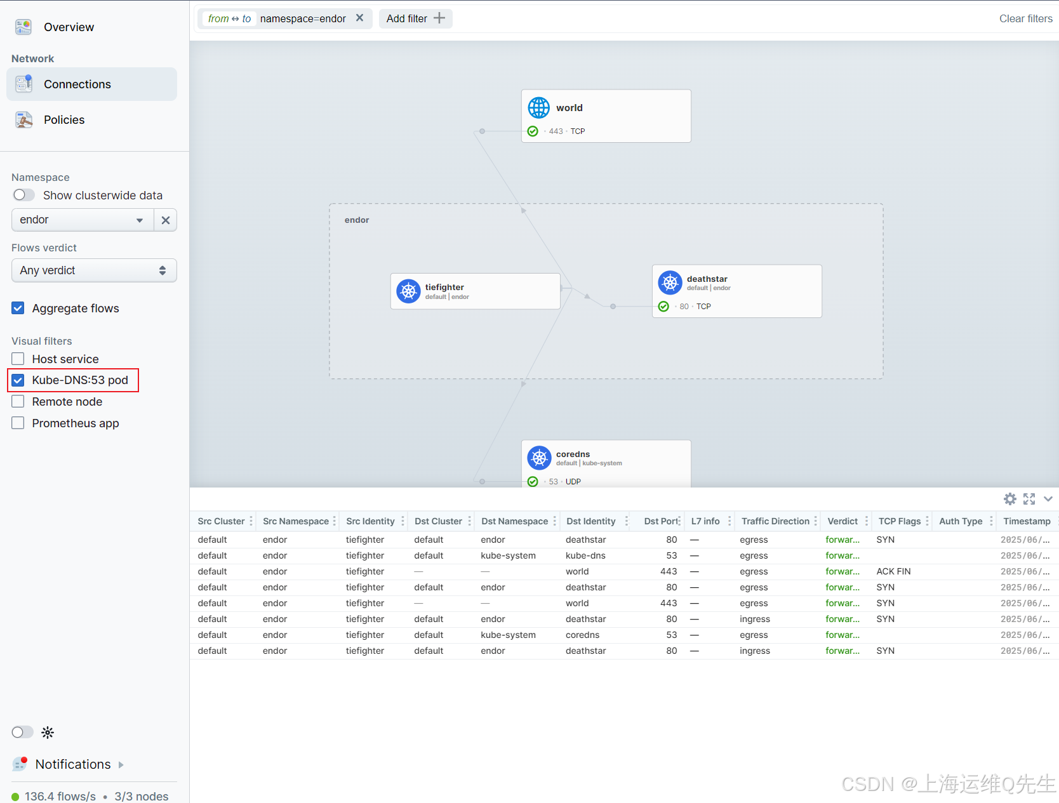
Task: Toggle the dark theme switch
Action: coord(23,733)
